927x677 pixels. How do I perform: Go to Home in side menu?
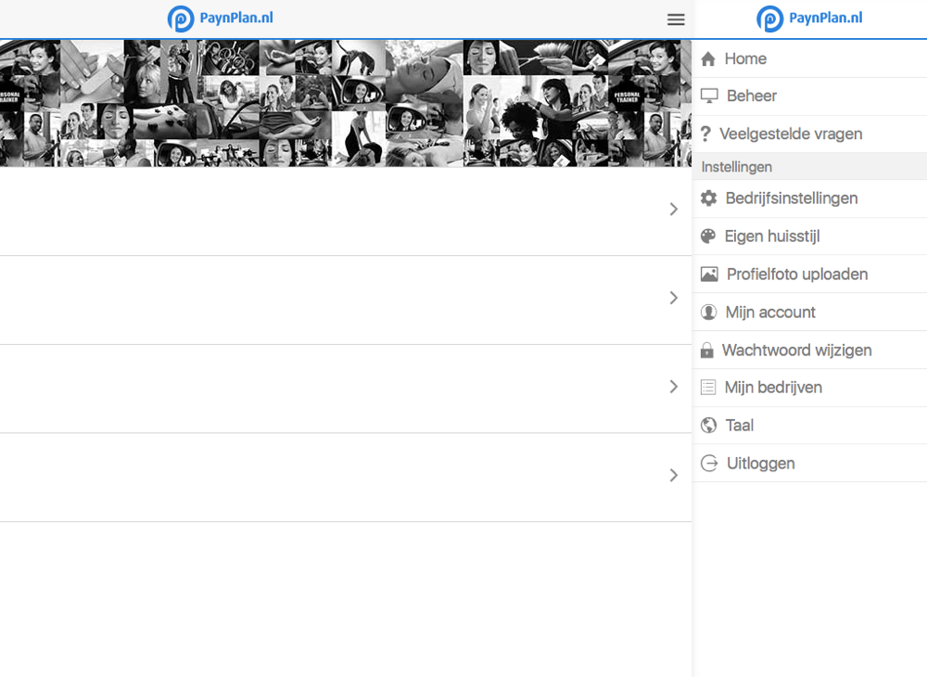coord(809,58)
